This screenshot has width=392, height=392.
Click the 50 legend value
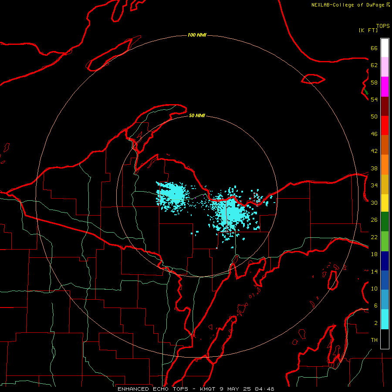(374, 117)
